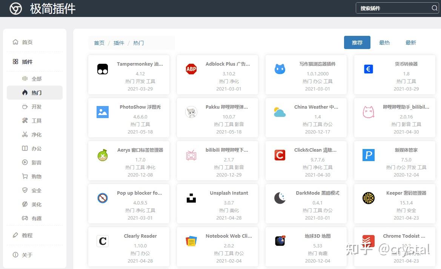Click the 写作猫 blue cat icon
The image size is (441, 269).
(280, 69)
